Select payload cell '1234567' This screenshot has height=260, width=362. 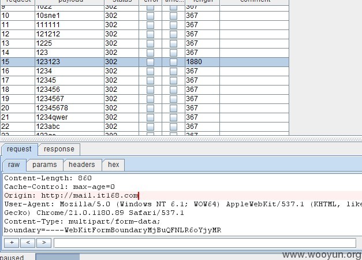tap(69, 99)
